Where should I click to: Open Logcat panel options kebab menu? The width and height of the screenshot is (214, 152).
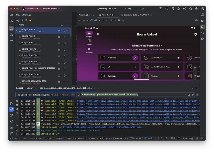[192, 88]
